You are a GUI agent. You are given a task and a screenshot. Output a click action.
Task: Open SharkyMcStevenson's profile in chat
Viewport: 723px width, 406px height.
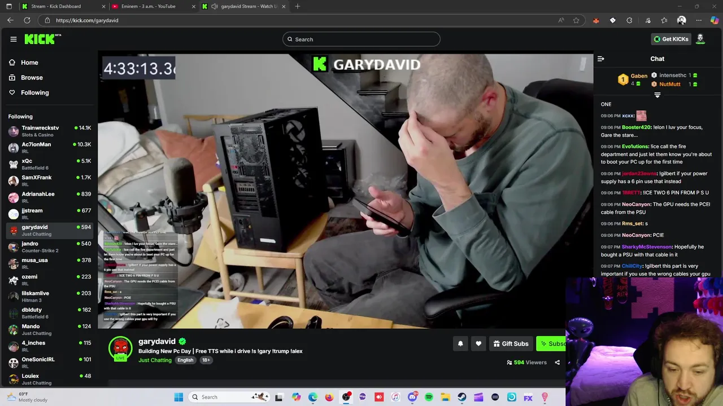click(646, 247)
